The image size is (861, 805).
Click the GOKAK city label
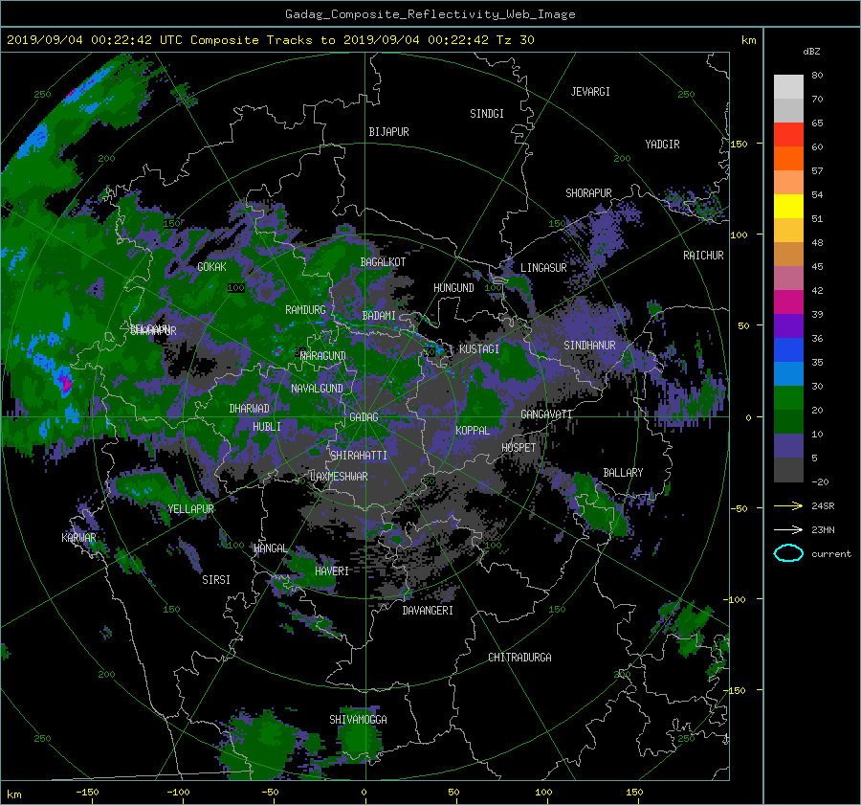(x=211, y=267)
